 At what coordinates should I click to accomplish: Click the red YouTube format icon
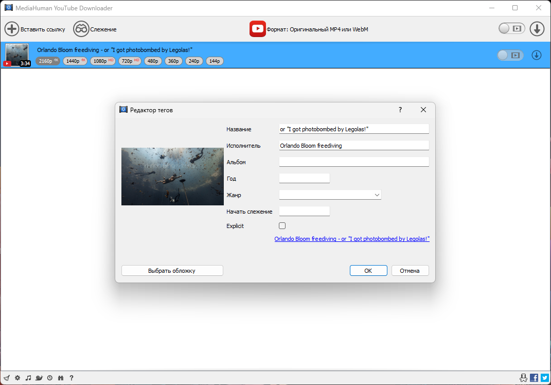pos(258,29)
